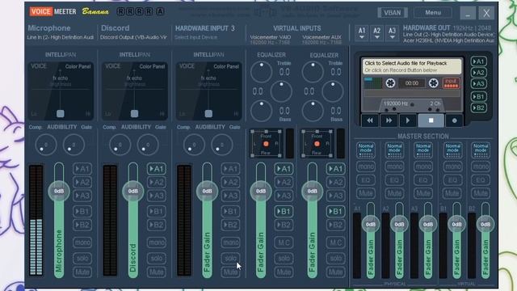Select input device for Microphone strip

pos(61,37)
